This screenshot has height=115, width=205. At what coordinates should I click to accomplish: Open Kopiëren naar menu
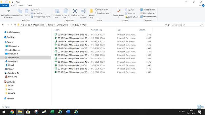pyautogui.click(x=65, y=14)
